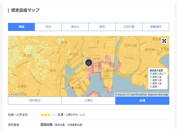Click the 想定震度マップ heading
The width and height of the screenshot is (177, 132).
pos(25,10)
